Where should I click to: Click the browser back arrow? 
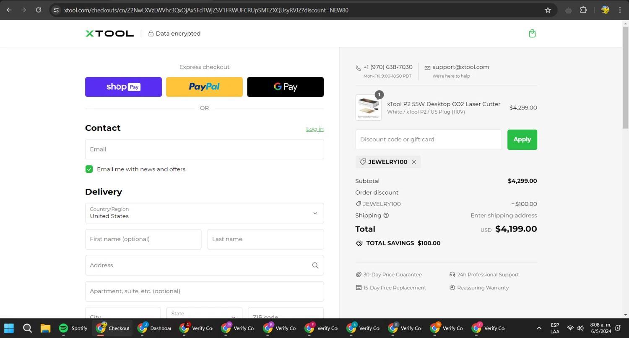[9, 10]
